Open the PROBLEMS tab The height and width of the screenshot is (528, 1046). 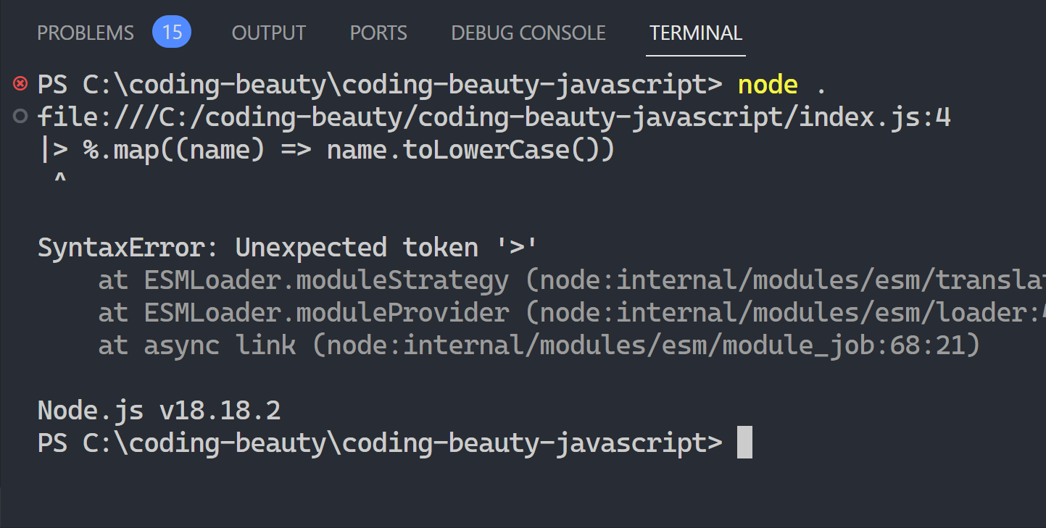tap(85, 33)
